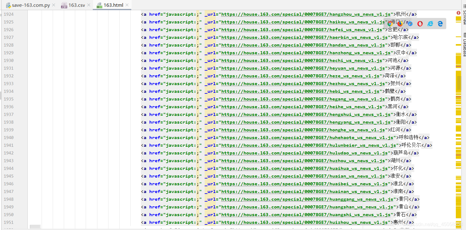466x230 pixels.
Task: Close the 163.csv tab
Action: (89, 5)
